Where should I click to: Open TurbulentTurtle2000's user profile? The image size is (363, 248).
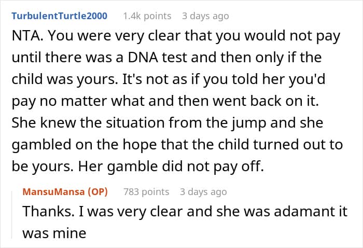(60, 16)
